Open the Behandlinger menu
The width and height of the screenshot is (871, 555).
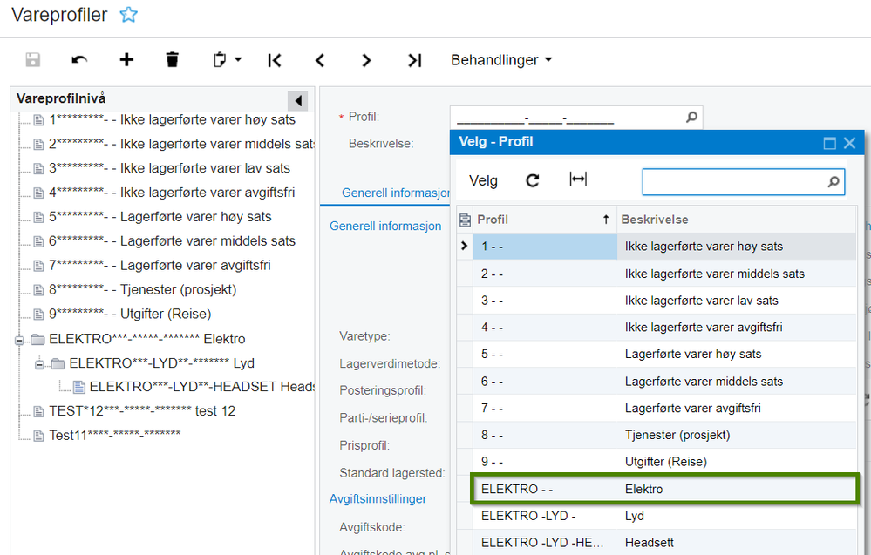tap(501, 60)
